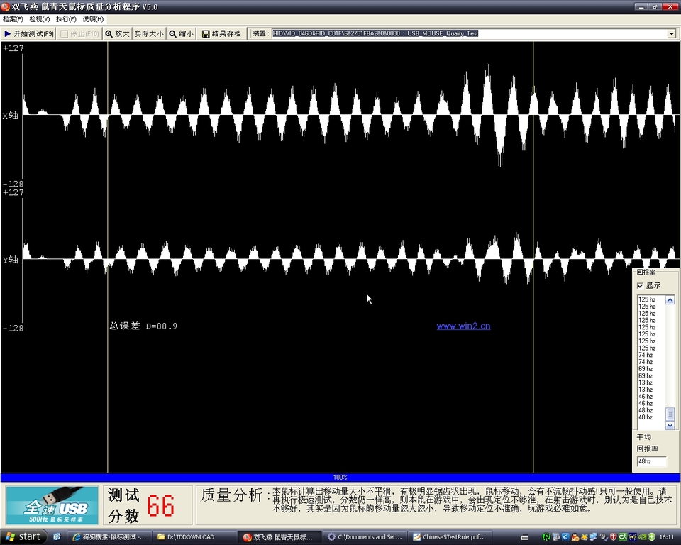Click the report rate list scroll-up arrow
The height and width of the screenshot is (545, 681).
[x=670, y=300]
